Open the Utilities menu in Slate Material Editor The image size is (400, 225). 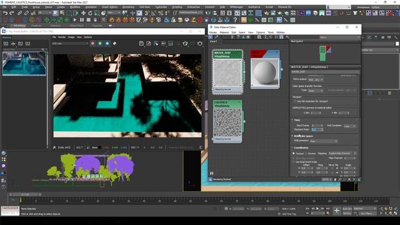coord(281,32)
